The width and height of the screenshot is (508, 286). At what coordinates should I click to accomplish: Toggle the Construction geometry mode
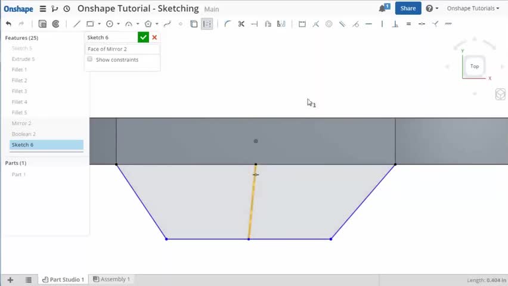point(207,24)
